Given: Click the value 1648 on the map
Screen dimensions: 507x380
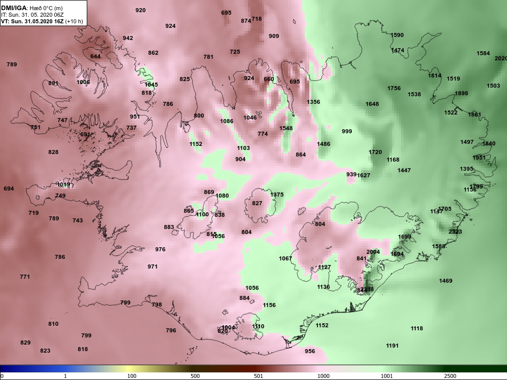Looking at the screenshot, I should (x=372, y=104).
